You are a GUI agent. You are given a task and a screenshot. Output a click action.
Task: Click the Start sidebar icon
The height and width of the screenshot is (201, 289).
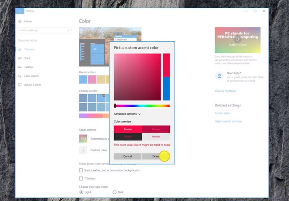click(x=20, y=58)
